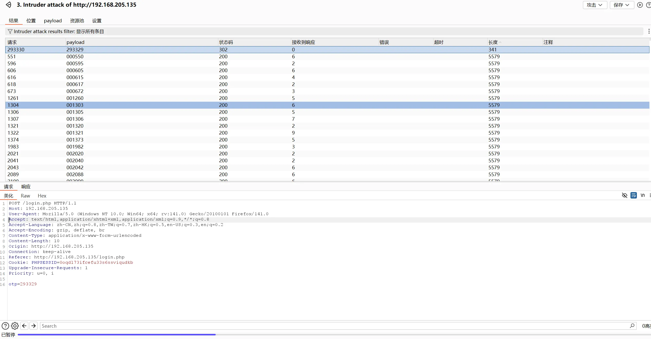Click the resume attack play icon
Image resolution: width=651 pixels, height=339 pixels.
point(640,5)
